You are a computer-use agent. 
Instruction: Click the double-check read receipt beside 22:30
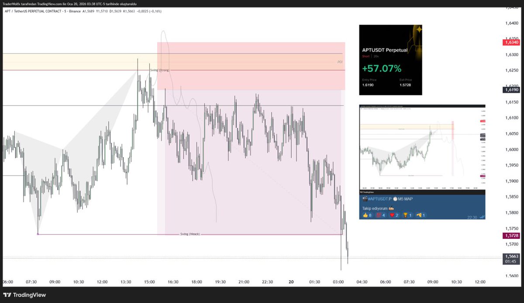coord(482,216)
